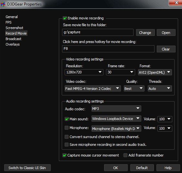Click the F8 hotkey input field
This screenshot has width=182, height=173.
click(108, 49)
